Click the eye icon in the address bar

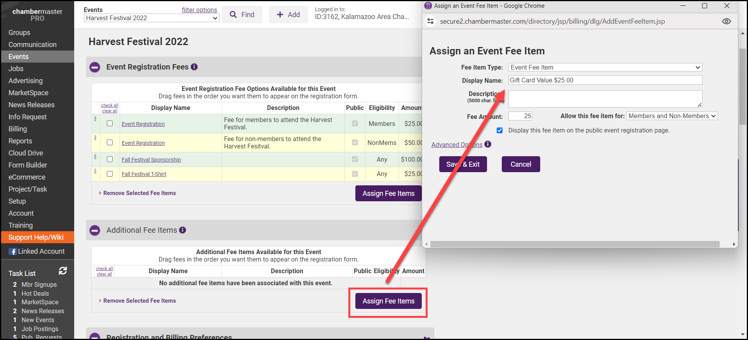(726, 21)
